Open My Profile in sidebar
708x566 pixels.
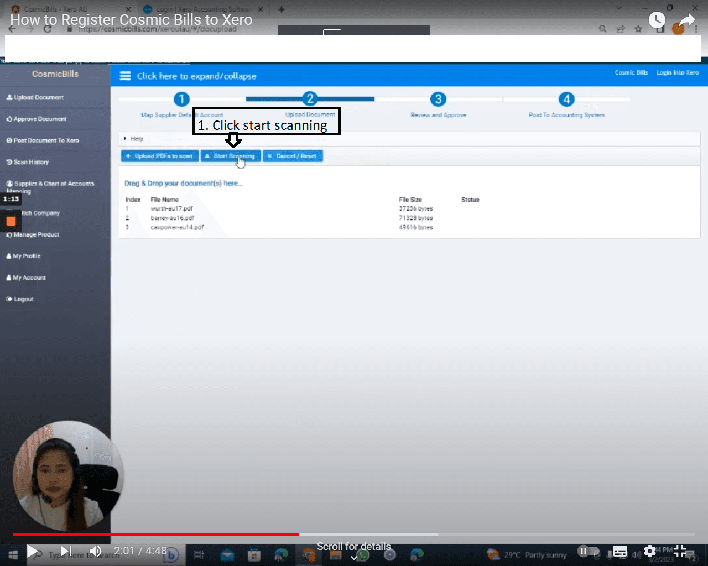click(x=23, y=256)
